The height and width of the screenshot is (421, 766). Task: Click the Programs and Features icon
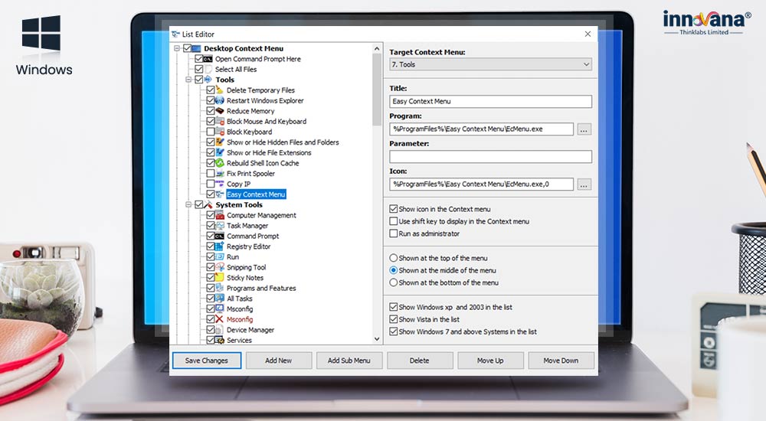tap(220, 288)
